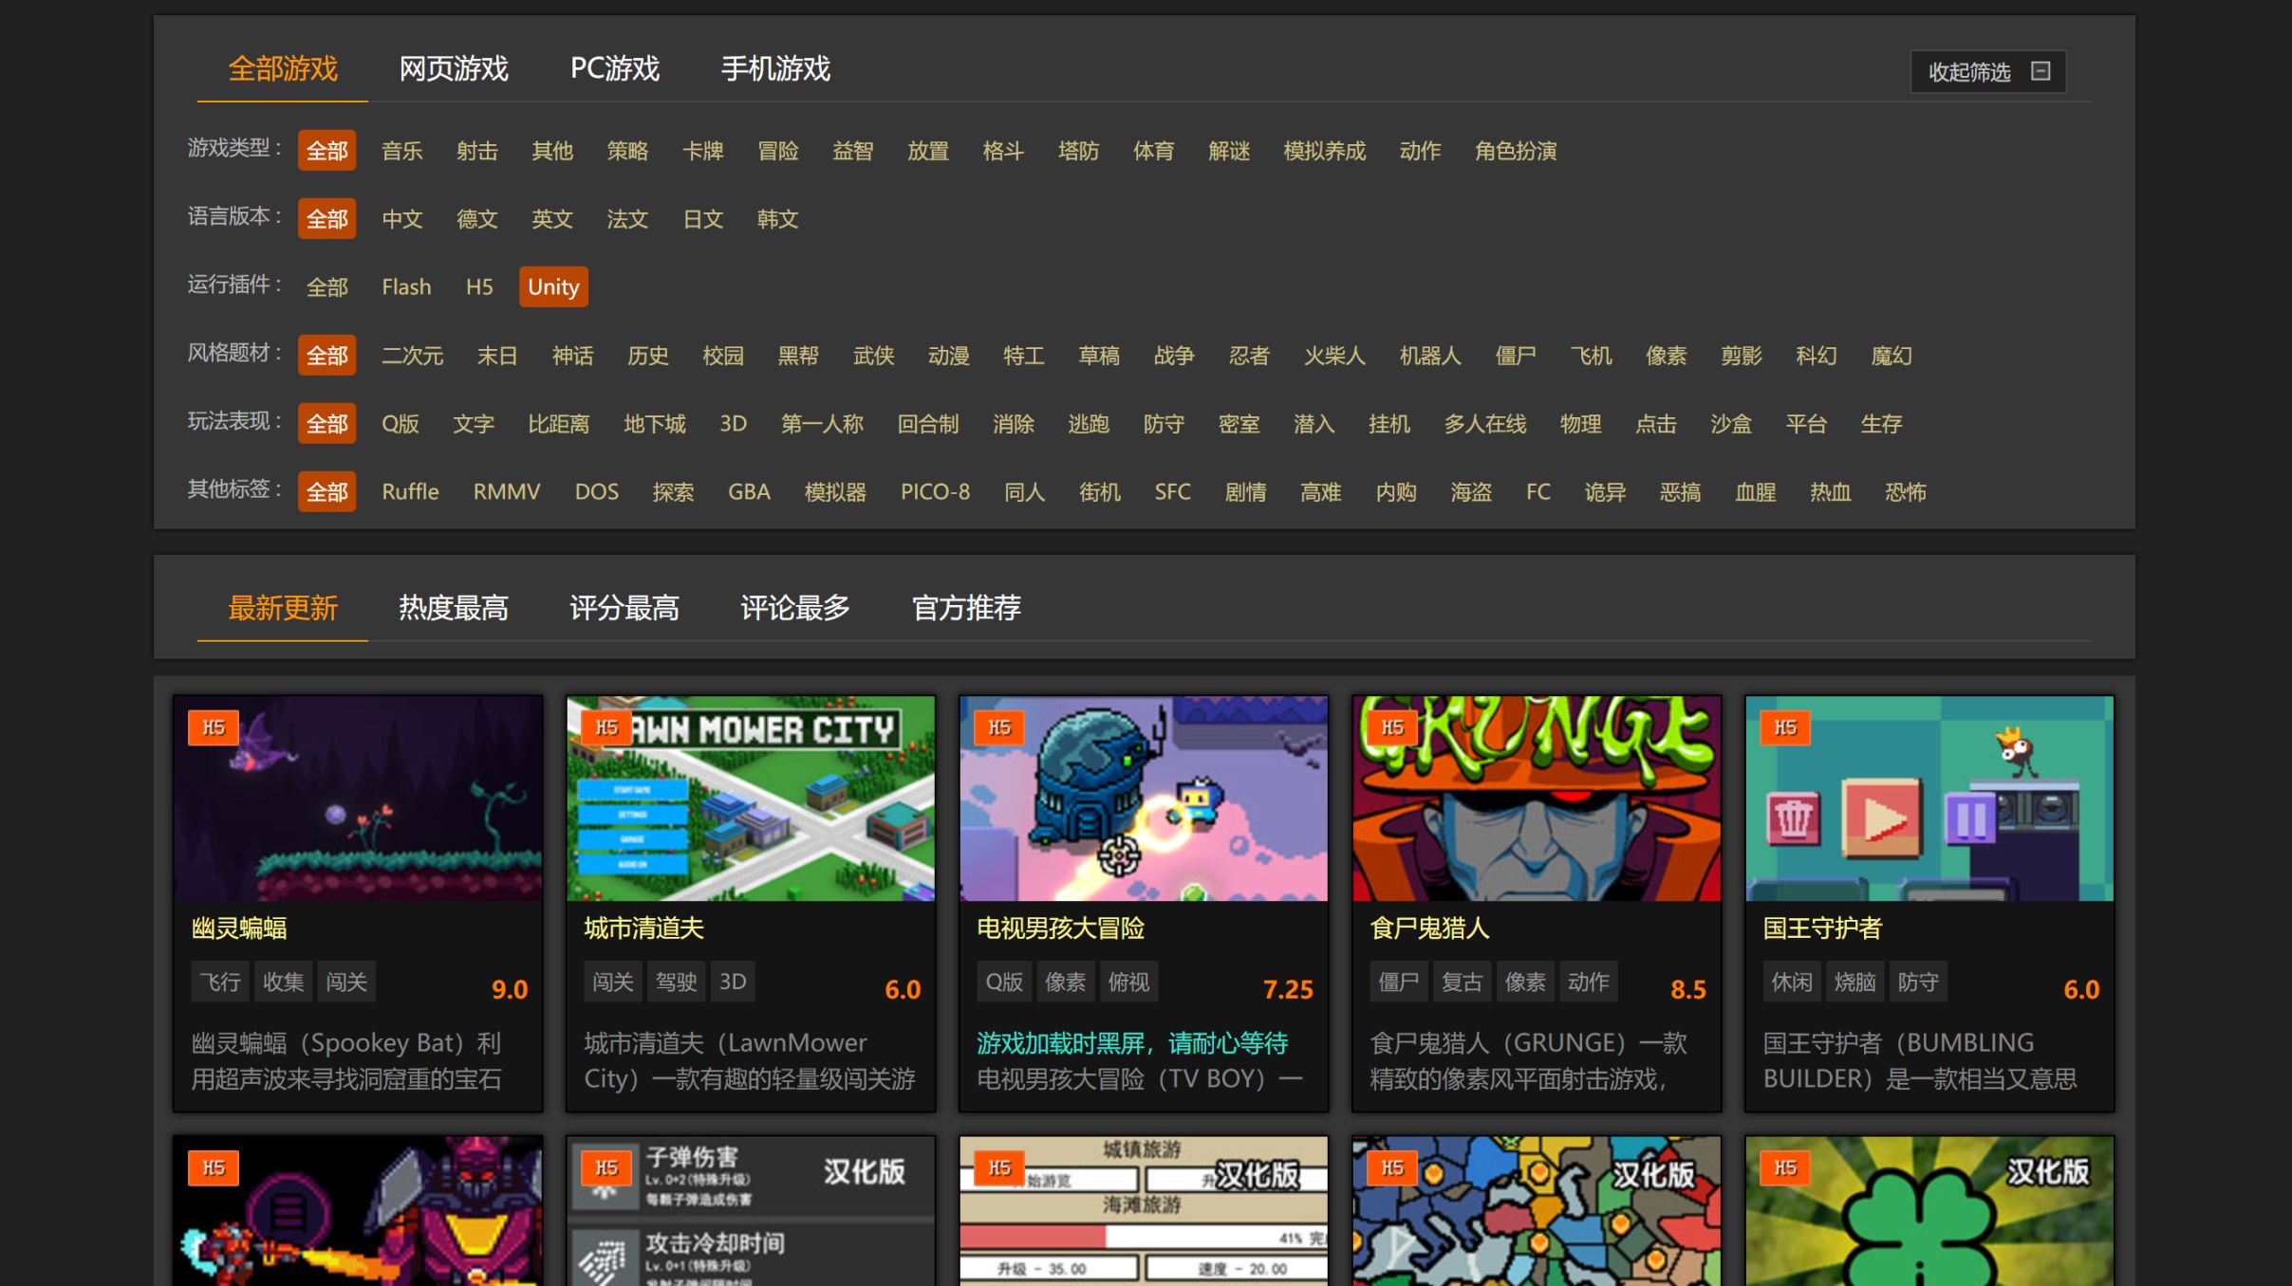The height and width of the screenshot is (1286, 2292).
Task: Select 全部游戏 tab
Action: coord(283,69)
